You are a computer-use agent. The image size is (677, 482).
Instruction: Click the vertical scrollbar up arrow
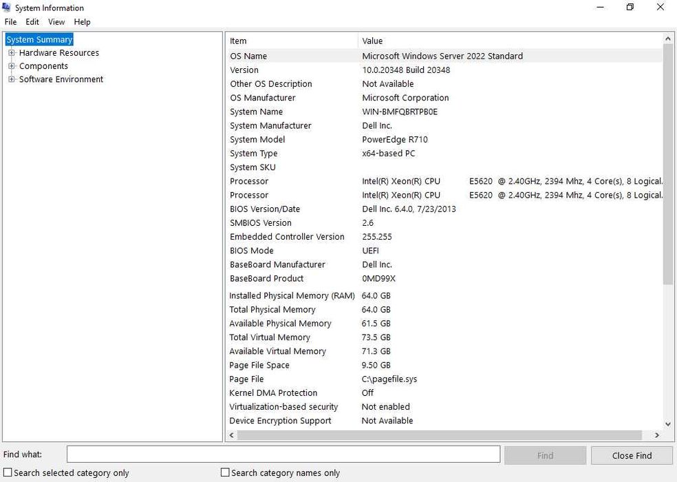668,39
